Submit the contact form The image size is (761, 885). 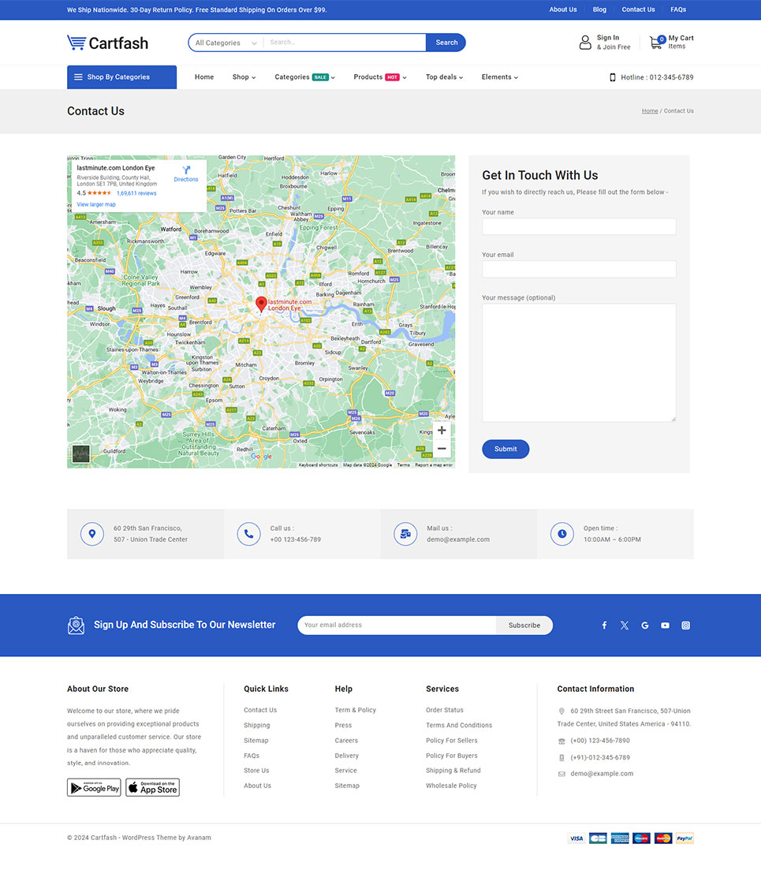[x=505, y=449]
